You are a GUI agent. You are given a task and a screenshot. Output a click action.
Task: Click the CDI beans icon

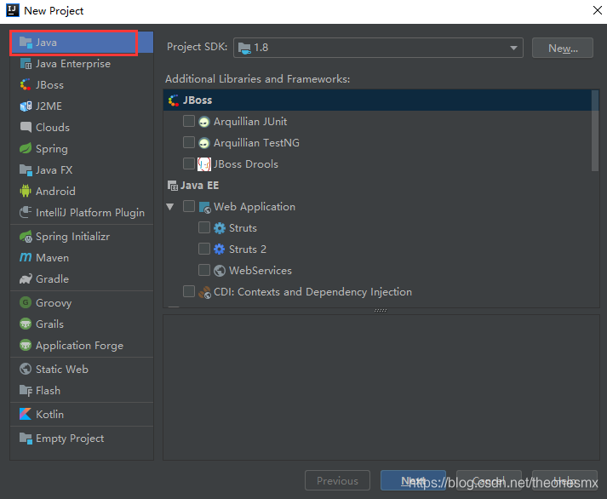click(204, 292)
